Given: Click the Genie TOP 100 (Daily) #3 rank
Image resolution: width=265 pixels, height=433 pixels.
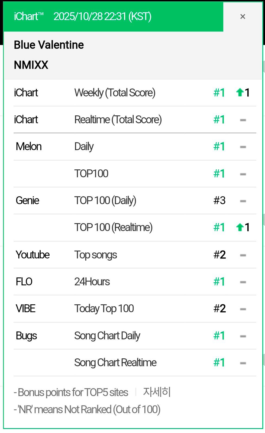Looking at the screenshot, I should (x=219, y=201).
